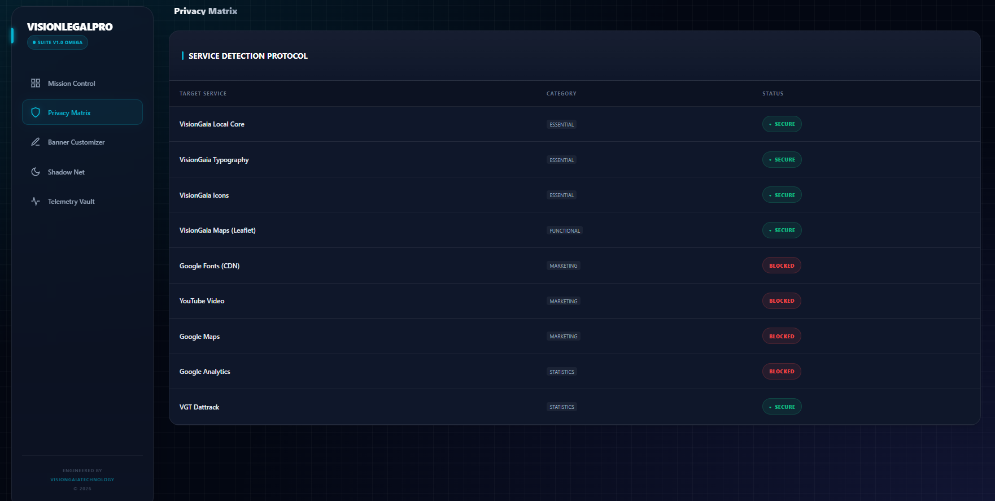
Task: Click the SUITE V1.0 OMEGA badge
Action: (x=58, y=42)
